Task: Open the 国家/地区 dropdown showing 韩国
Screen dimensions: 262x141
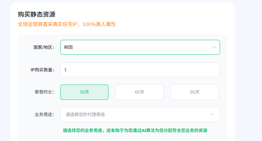Action: point(140,47)
